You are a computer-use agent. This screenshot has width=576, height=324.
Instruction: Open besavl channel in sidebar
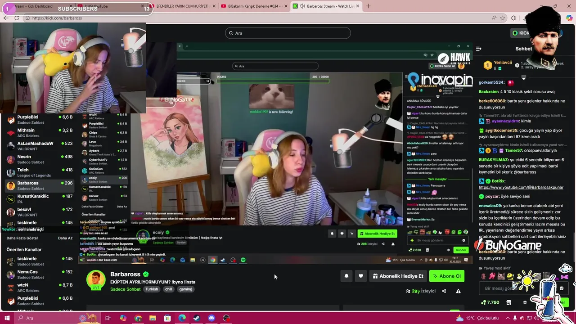(x=40, y=212)
